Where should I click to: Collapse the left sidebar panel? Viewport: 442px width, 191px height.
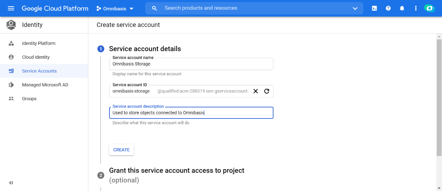coord(11,183)
